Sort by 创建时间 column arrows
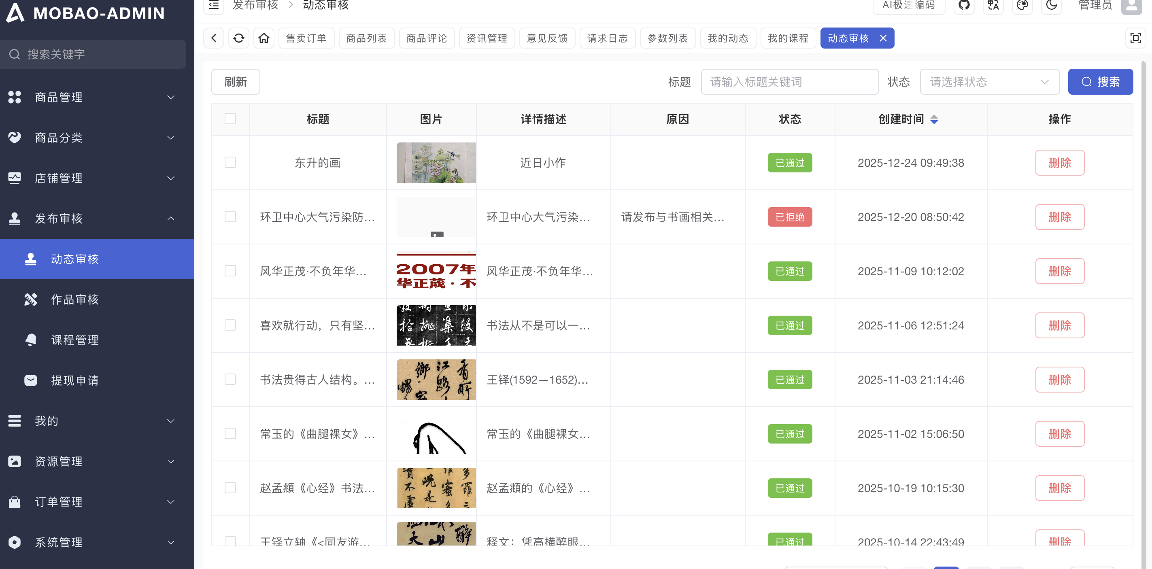 (x=934, y=119)
